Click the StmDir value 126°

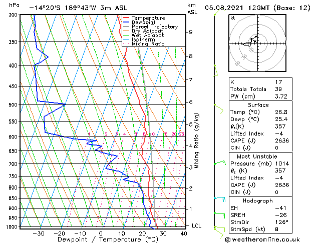coord(281,222)
